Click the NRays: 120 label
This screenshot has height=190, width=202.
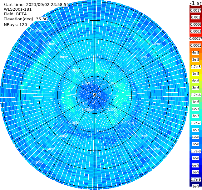point(15,24)
